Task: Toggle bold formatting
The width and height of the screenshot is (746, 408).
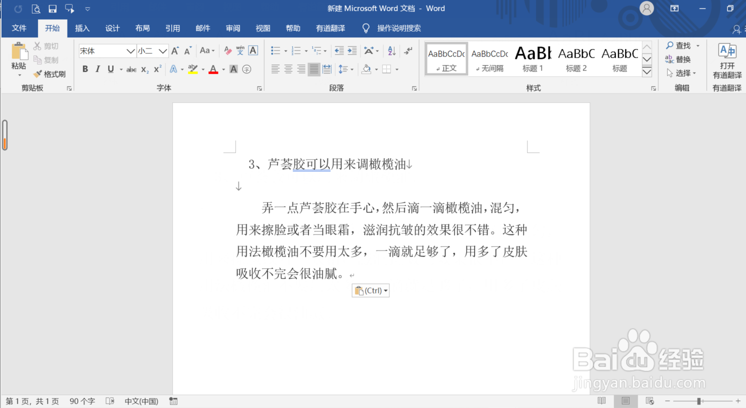Action: pyautogui.click(x=85, y=69)
